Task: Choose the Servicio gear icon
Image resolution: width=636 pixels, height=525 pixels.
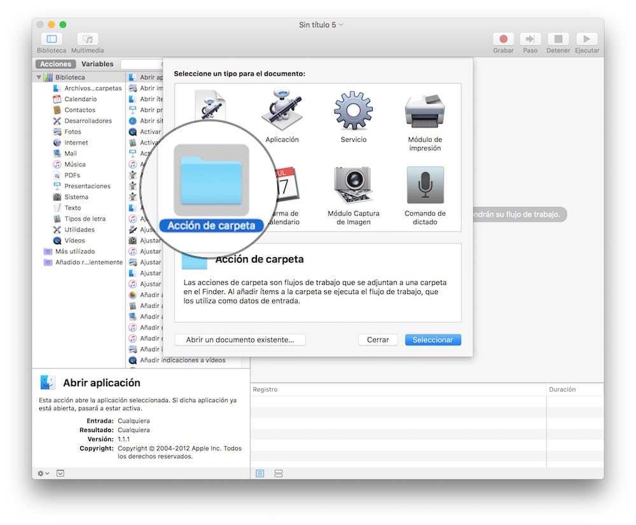Action: [354, 112]
